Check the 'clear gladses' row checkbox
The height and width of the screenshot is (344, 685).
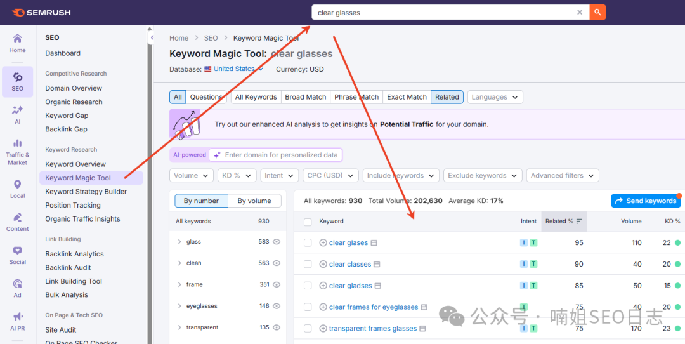[308, 286]
